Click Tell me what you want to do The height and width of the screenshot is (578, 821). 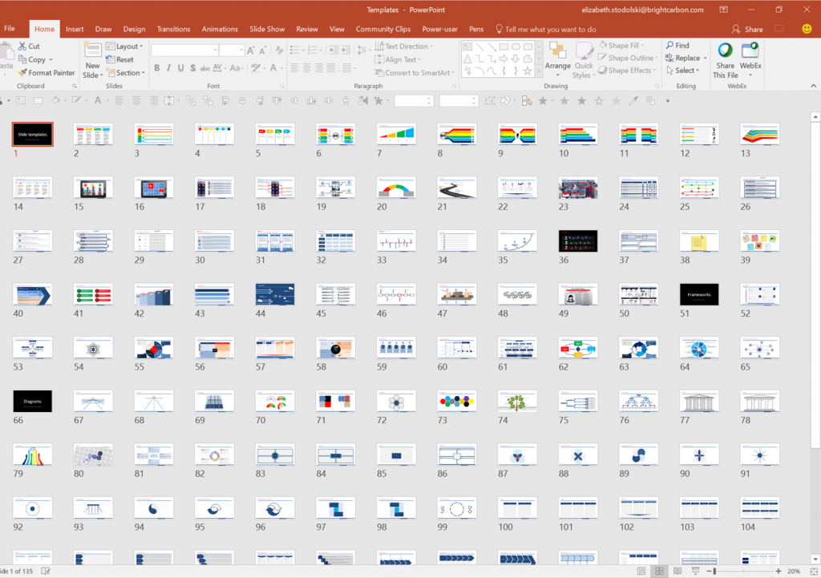coord(545,30)
